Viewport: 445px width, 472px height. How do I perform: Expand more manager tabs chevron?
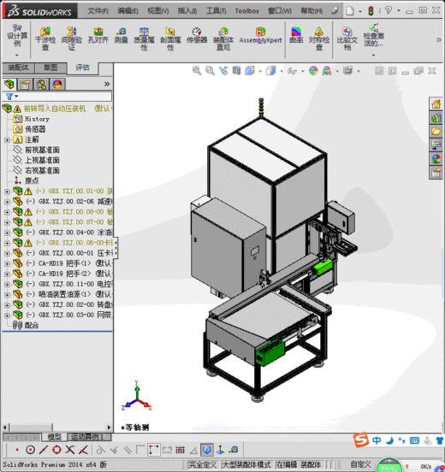click(x=107, y=84)
